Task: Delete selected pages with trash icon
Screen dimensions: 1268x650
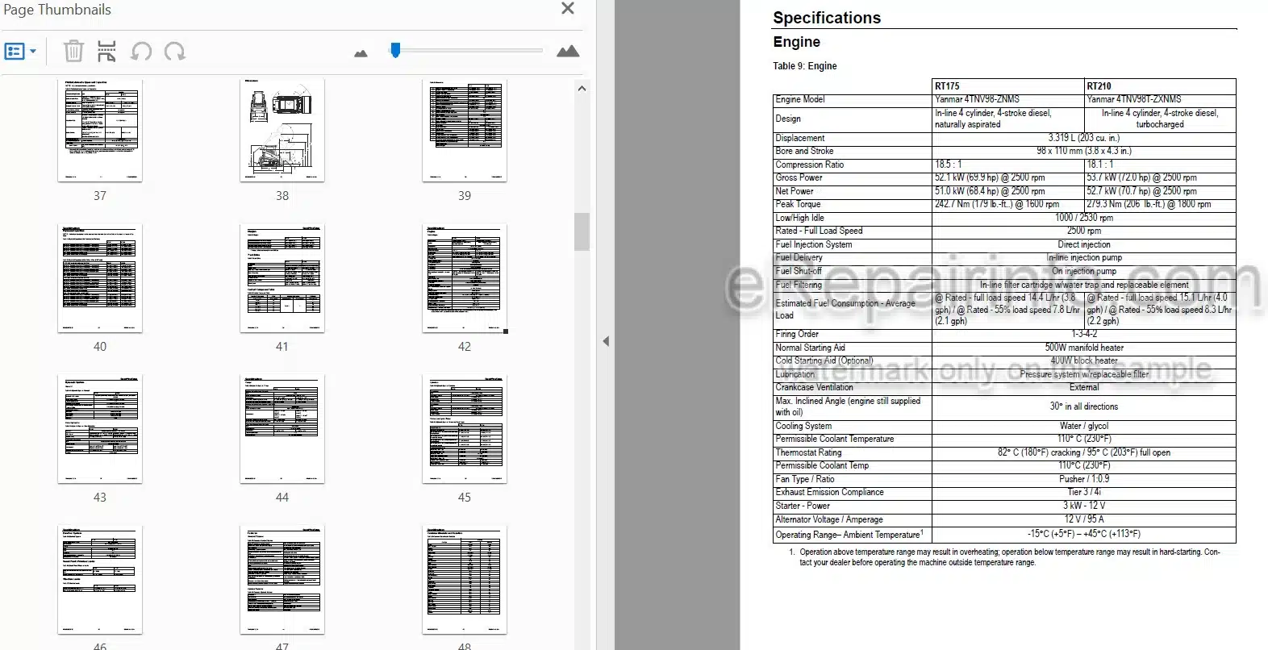Action: tap(73, 52)
